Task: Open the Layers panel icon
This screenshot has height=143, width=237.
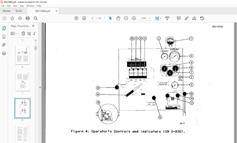Action: point(4,53)
